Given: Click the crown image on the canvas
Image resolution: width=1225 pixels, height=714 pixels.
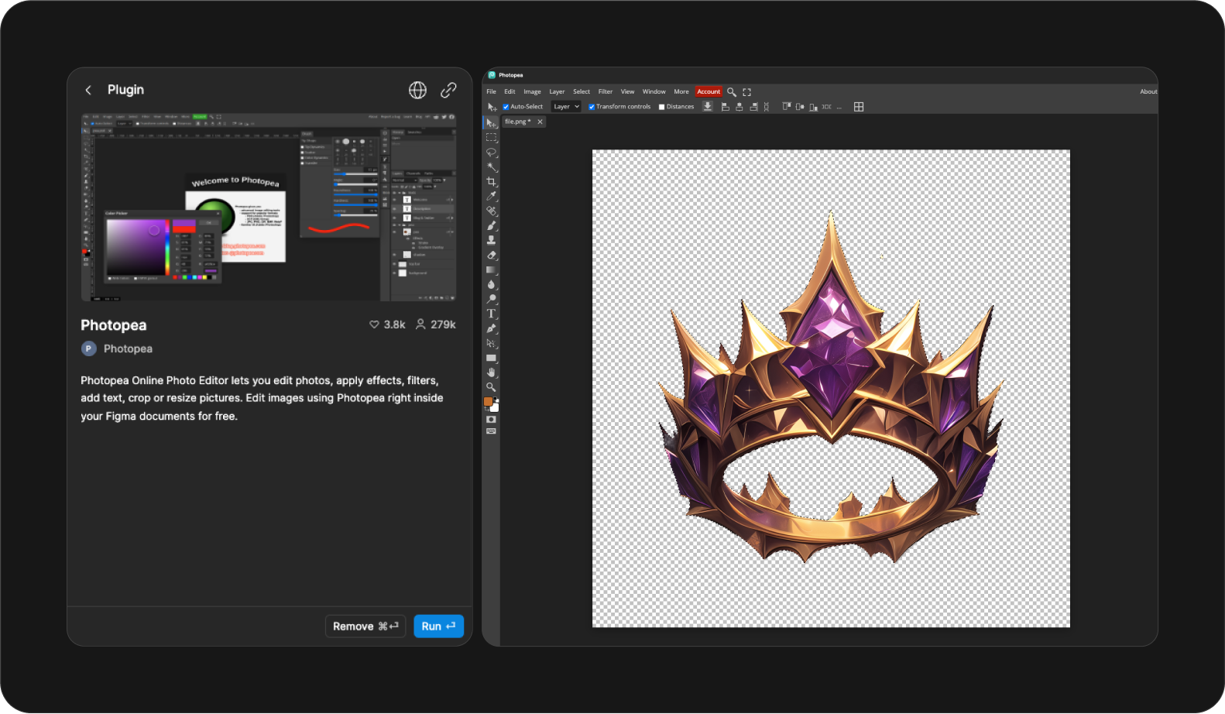Looking at the screenshot, I should click(831, 387).
